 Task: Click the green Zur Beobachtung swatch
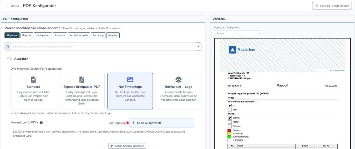point(229,137)
